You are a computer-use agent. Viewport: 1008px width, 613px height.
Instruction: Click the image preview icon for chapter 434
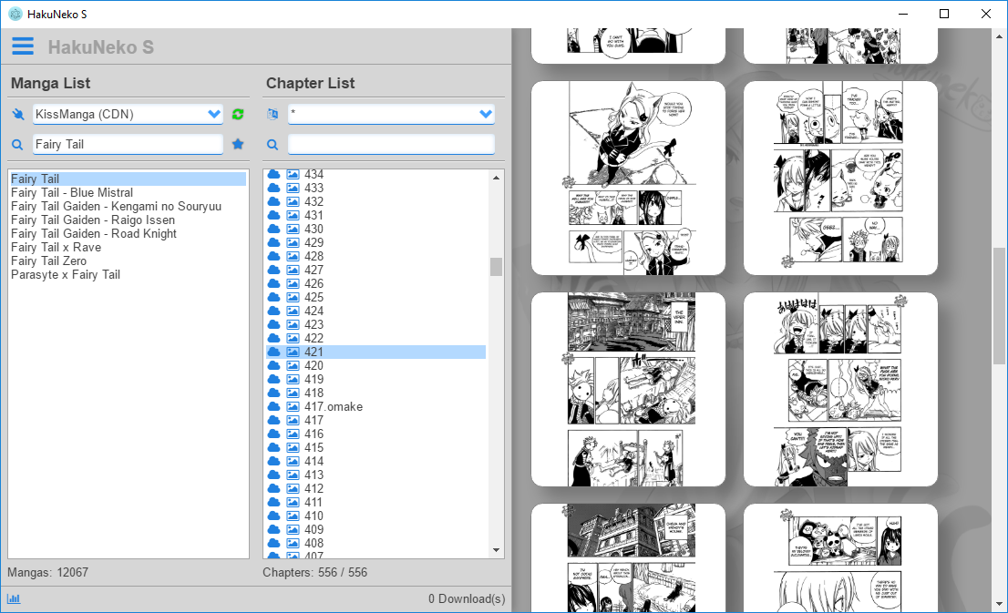(293, 174)
